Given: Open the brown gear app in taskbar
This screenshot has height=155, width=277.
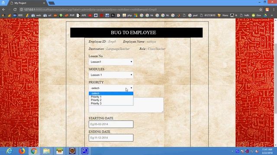Looking at the screenshot, I should pyautogui.click(x=72, y=151).
